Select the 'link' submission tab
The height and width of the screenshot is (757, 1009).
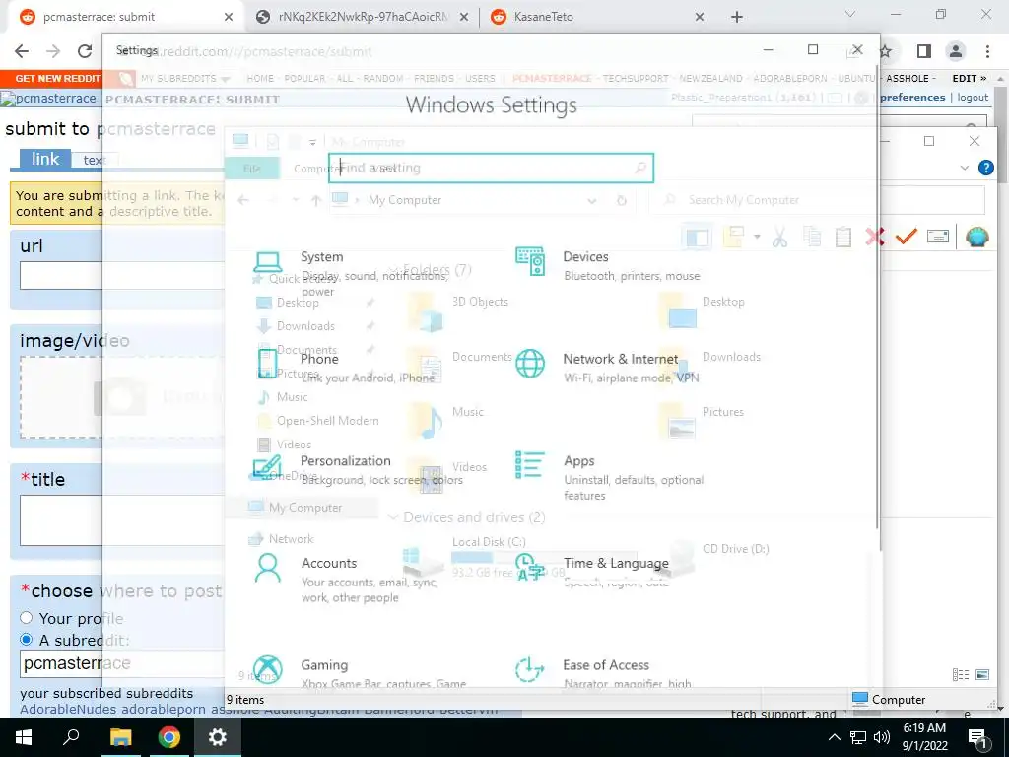click(x=45, y=159)
